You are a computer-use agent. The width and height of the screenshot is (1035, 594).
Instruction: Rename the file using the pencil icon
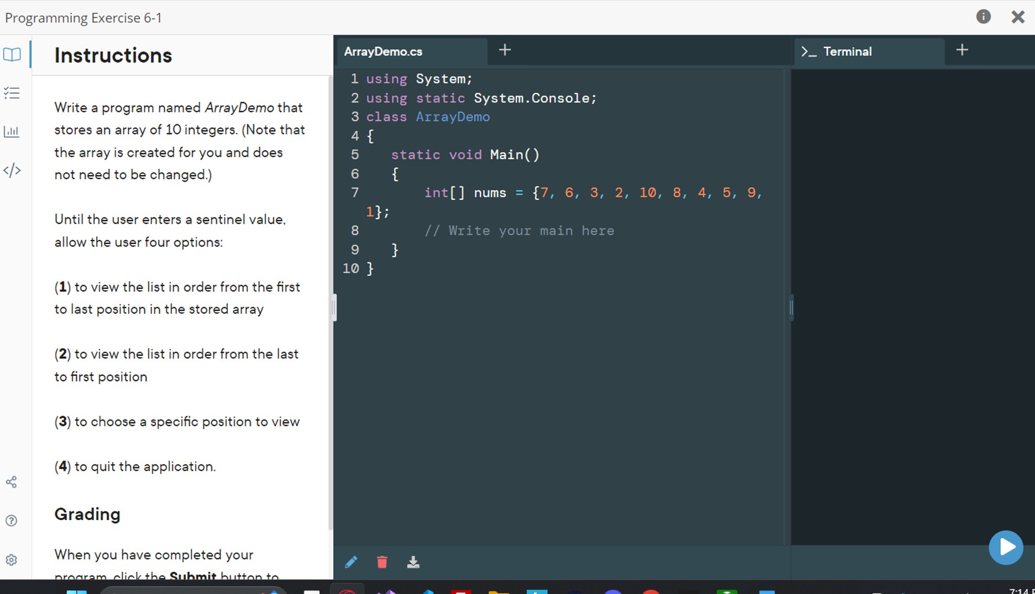click(x=351, y=562)
